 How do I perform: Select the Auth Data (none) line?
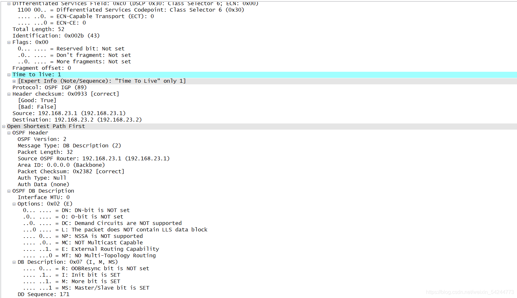[x=43, y=185]
